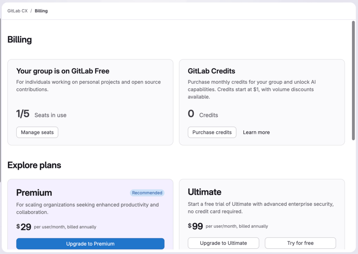
Task: Click the $29 Premium price
Action: point(24,227)
